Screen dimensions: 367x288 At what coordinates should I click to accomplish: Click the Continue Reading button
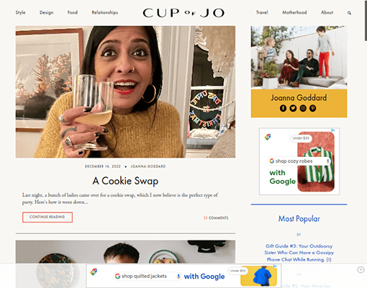click(47, 217)
